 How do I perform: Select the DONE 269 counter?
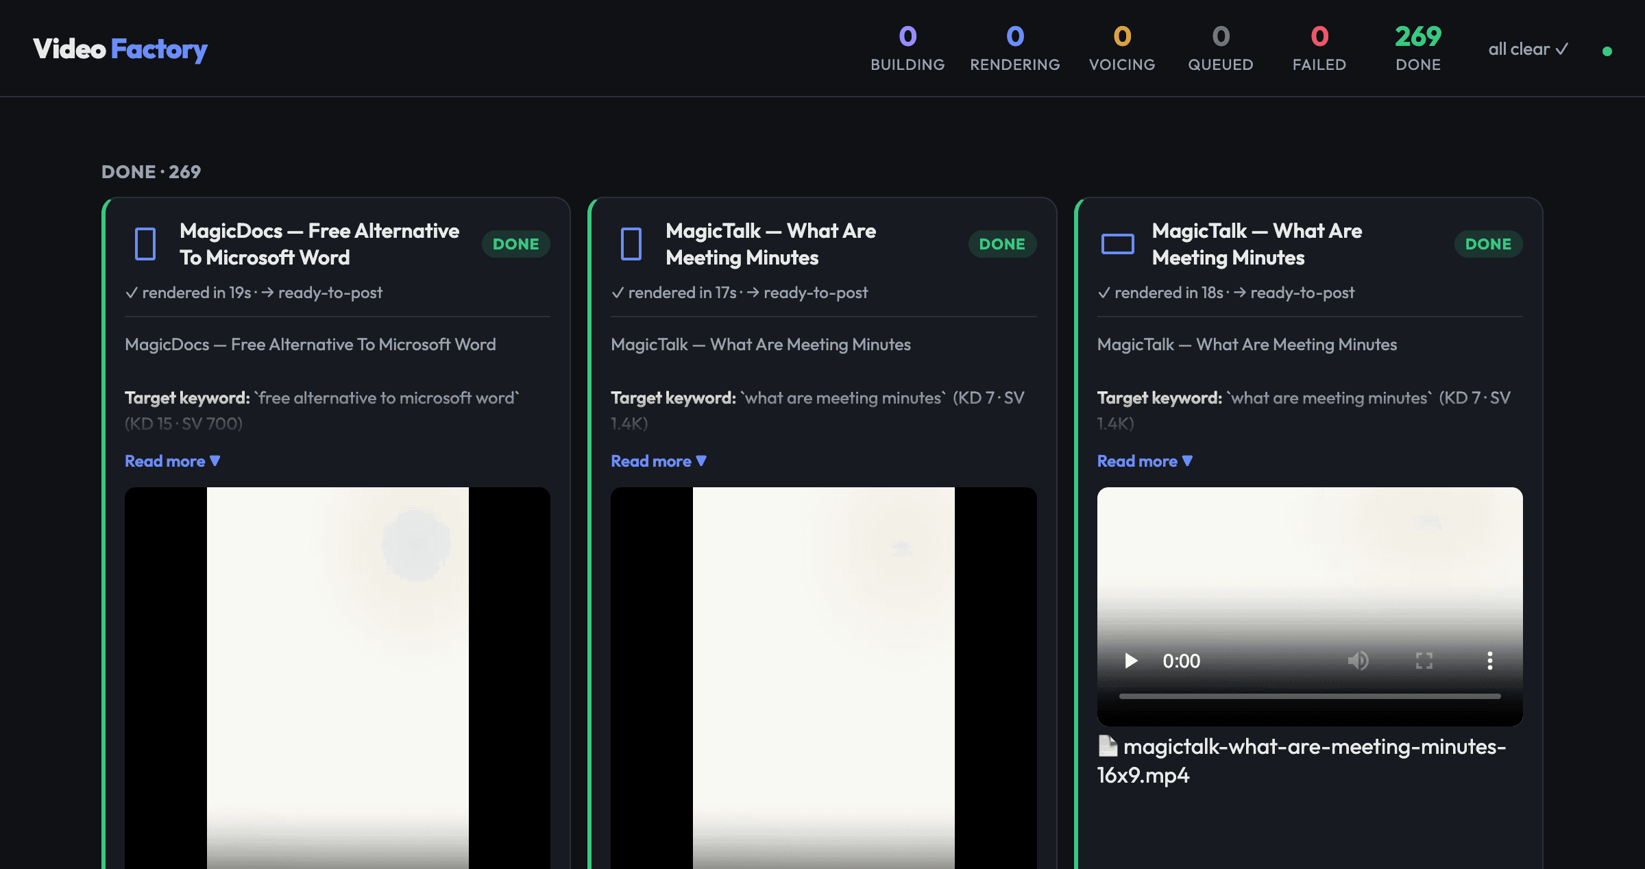point(1418,48)
